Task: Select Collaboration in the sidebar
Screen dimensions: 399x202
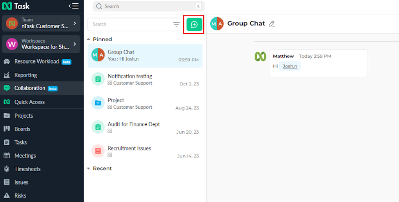Action: pyautogui.click(x=30, y=88)
